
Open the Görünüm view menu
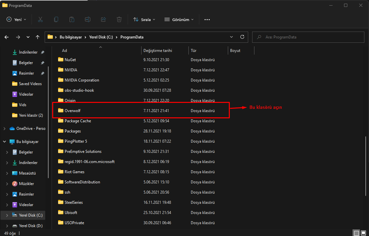coord(179,20)
